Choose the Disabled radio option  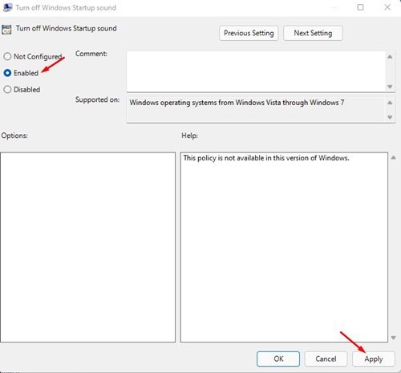pos(7,89)
